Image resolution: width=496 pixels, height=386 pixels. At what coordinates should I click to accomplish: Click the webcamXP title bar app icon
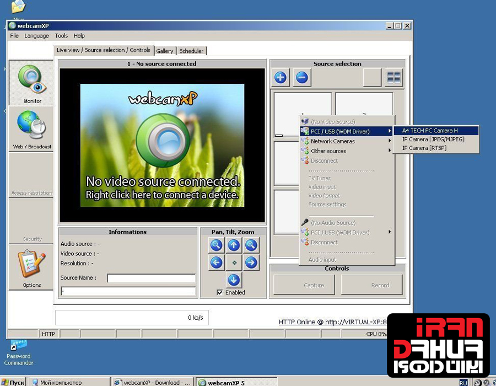[x=13, y=25]
